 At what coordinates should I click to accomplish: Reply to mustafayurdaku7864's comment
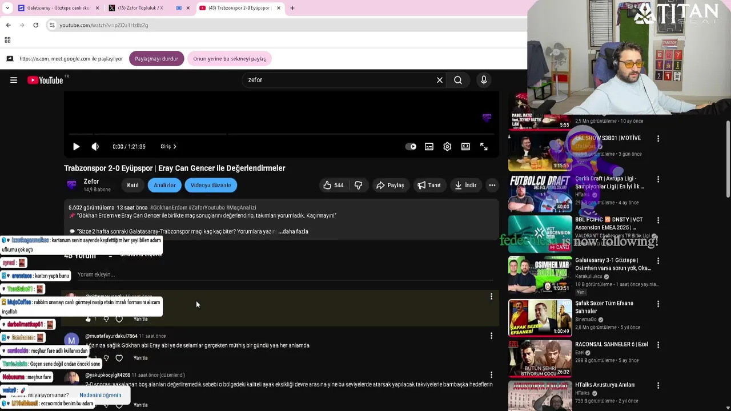pyautogui.click(x=140, y=358)
